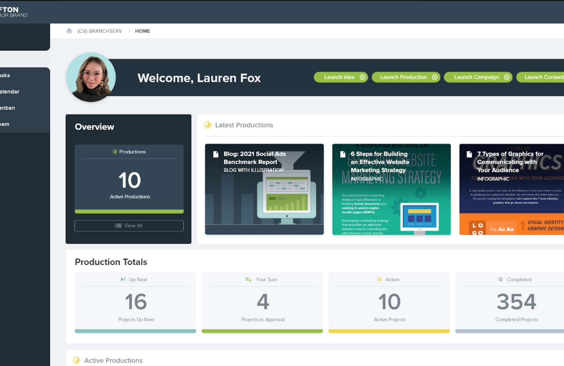Viewport: 564px width, 366px height.
Task: Click Lauren Fox profile avatar
Action: pos(91,77)
